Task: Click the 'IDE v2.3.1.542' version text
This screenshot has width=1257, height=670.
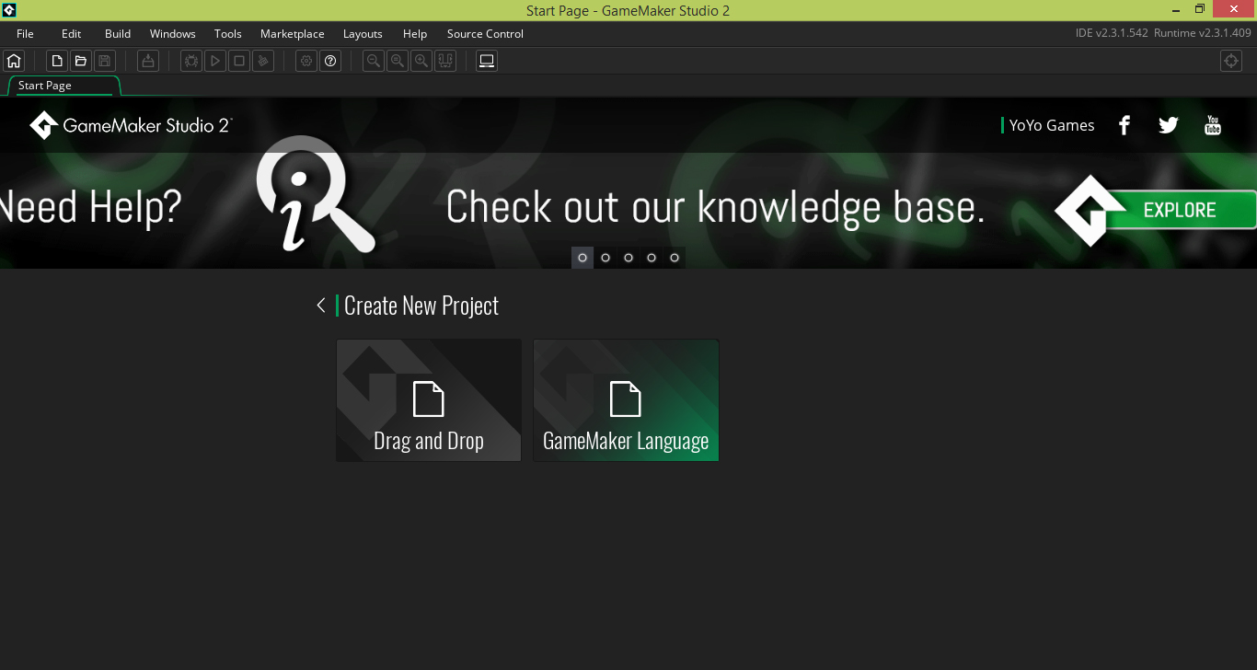Action: point(1112,33)
